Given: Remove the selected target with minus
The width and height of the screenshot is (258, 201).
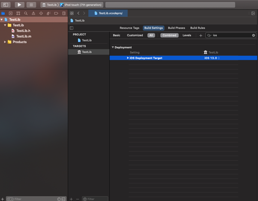Looking at the screenshot, I should pyautogui.click(x=78, y=199).
